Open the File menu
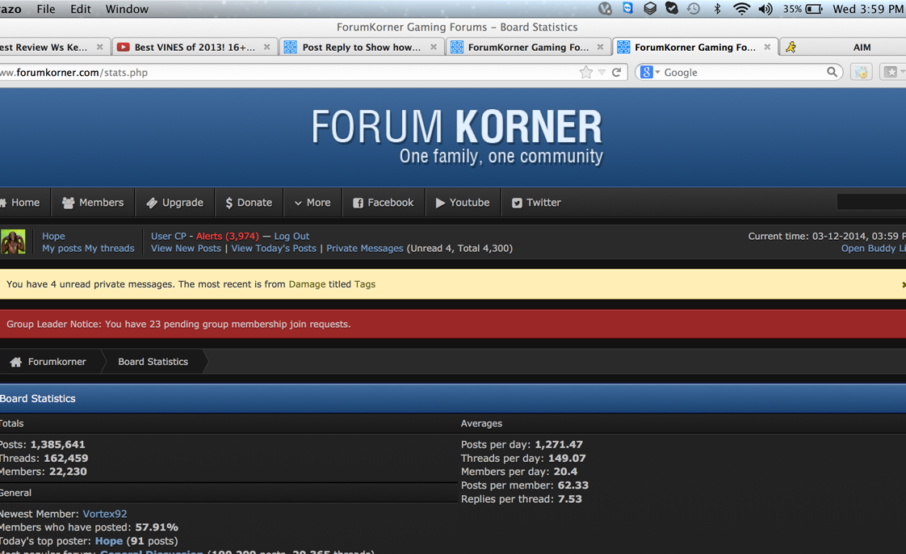Image resolution: width=906 pixels, height=554 pixels. pyautogui.click(x=46, y=9)
